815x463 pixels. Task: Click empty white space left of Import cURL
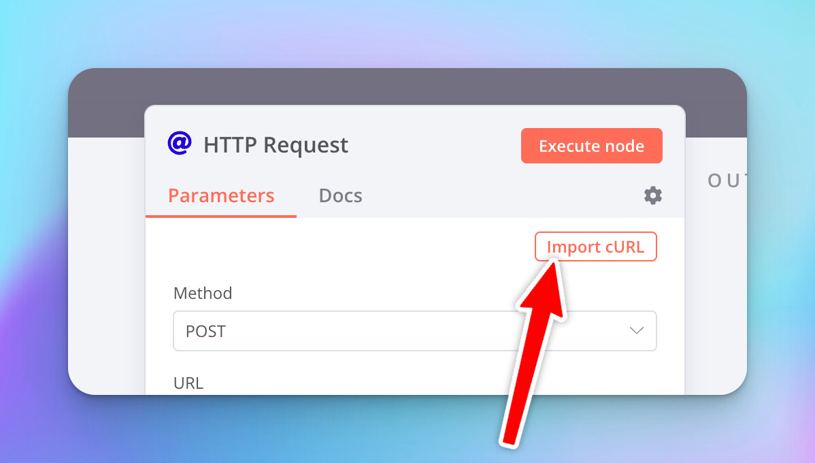pyautogui.click(x=340, y=246)
